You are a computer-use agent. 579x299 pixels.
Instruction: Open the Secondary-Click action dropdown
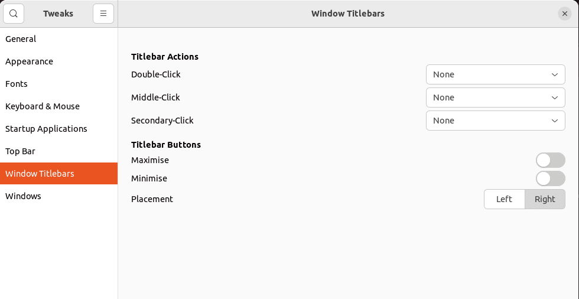(x=495, y=121)
